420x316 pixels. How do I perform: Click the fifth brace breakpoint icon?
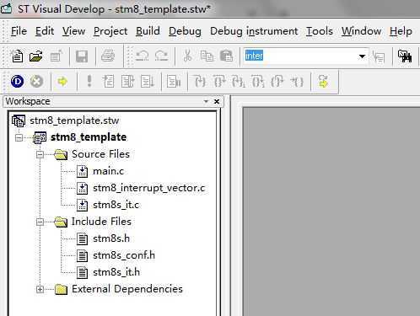pyautogui.click(x=277, y=82)
